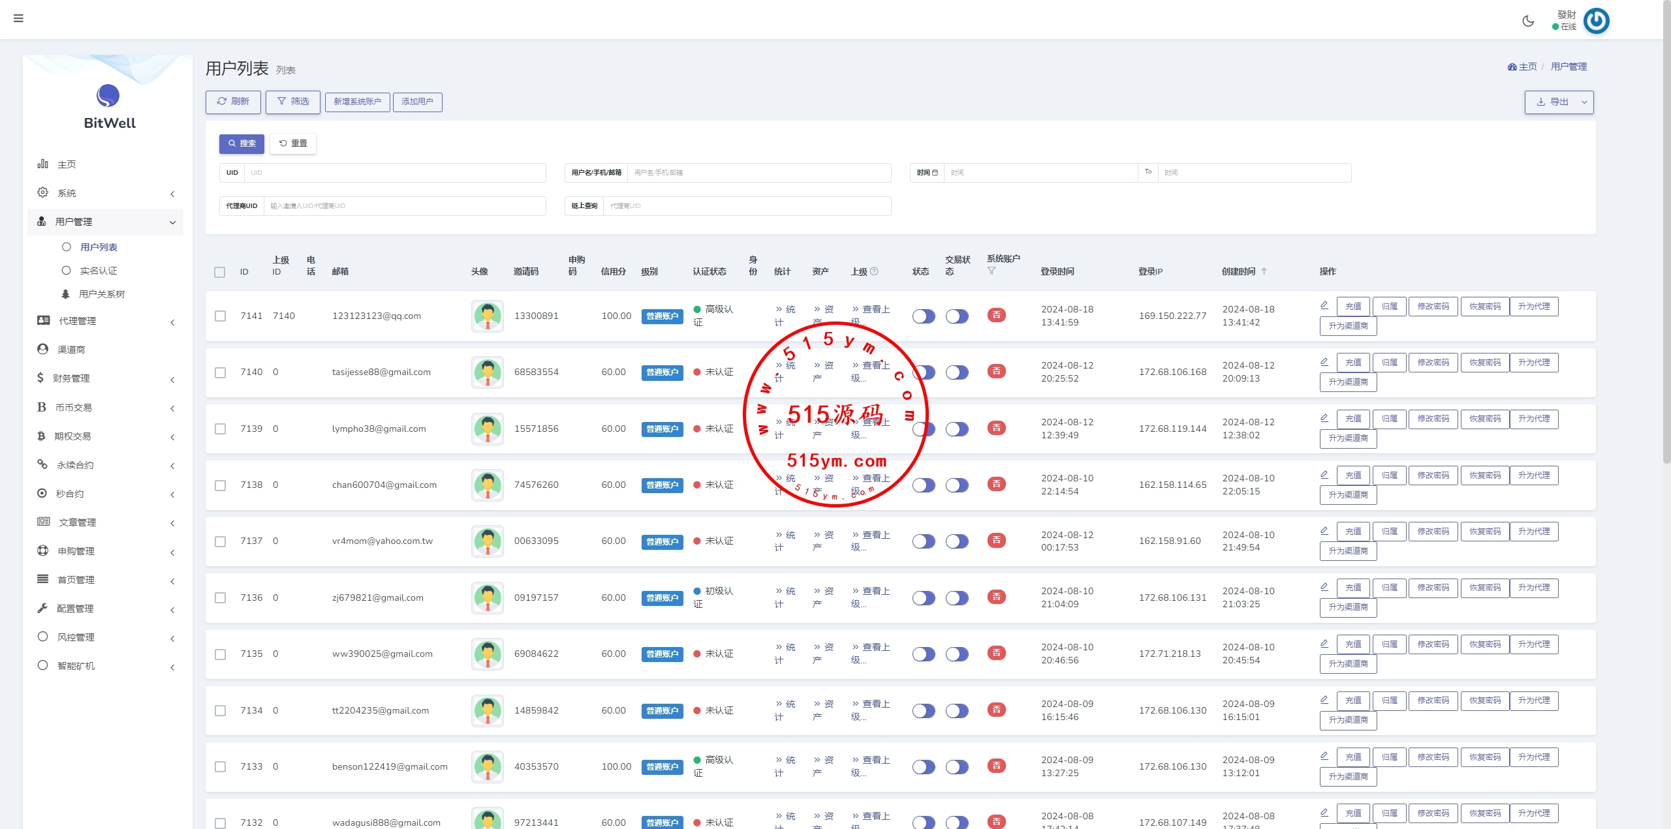
Task: Toggle dark mode moon icon
Action: (1528, 21)
